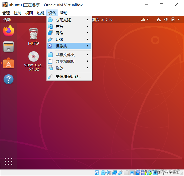Open the 控制 menu
This screenshot has height=176, width=184.
18,13
